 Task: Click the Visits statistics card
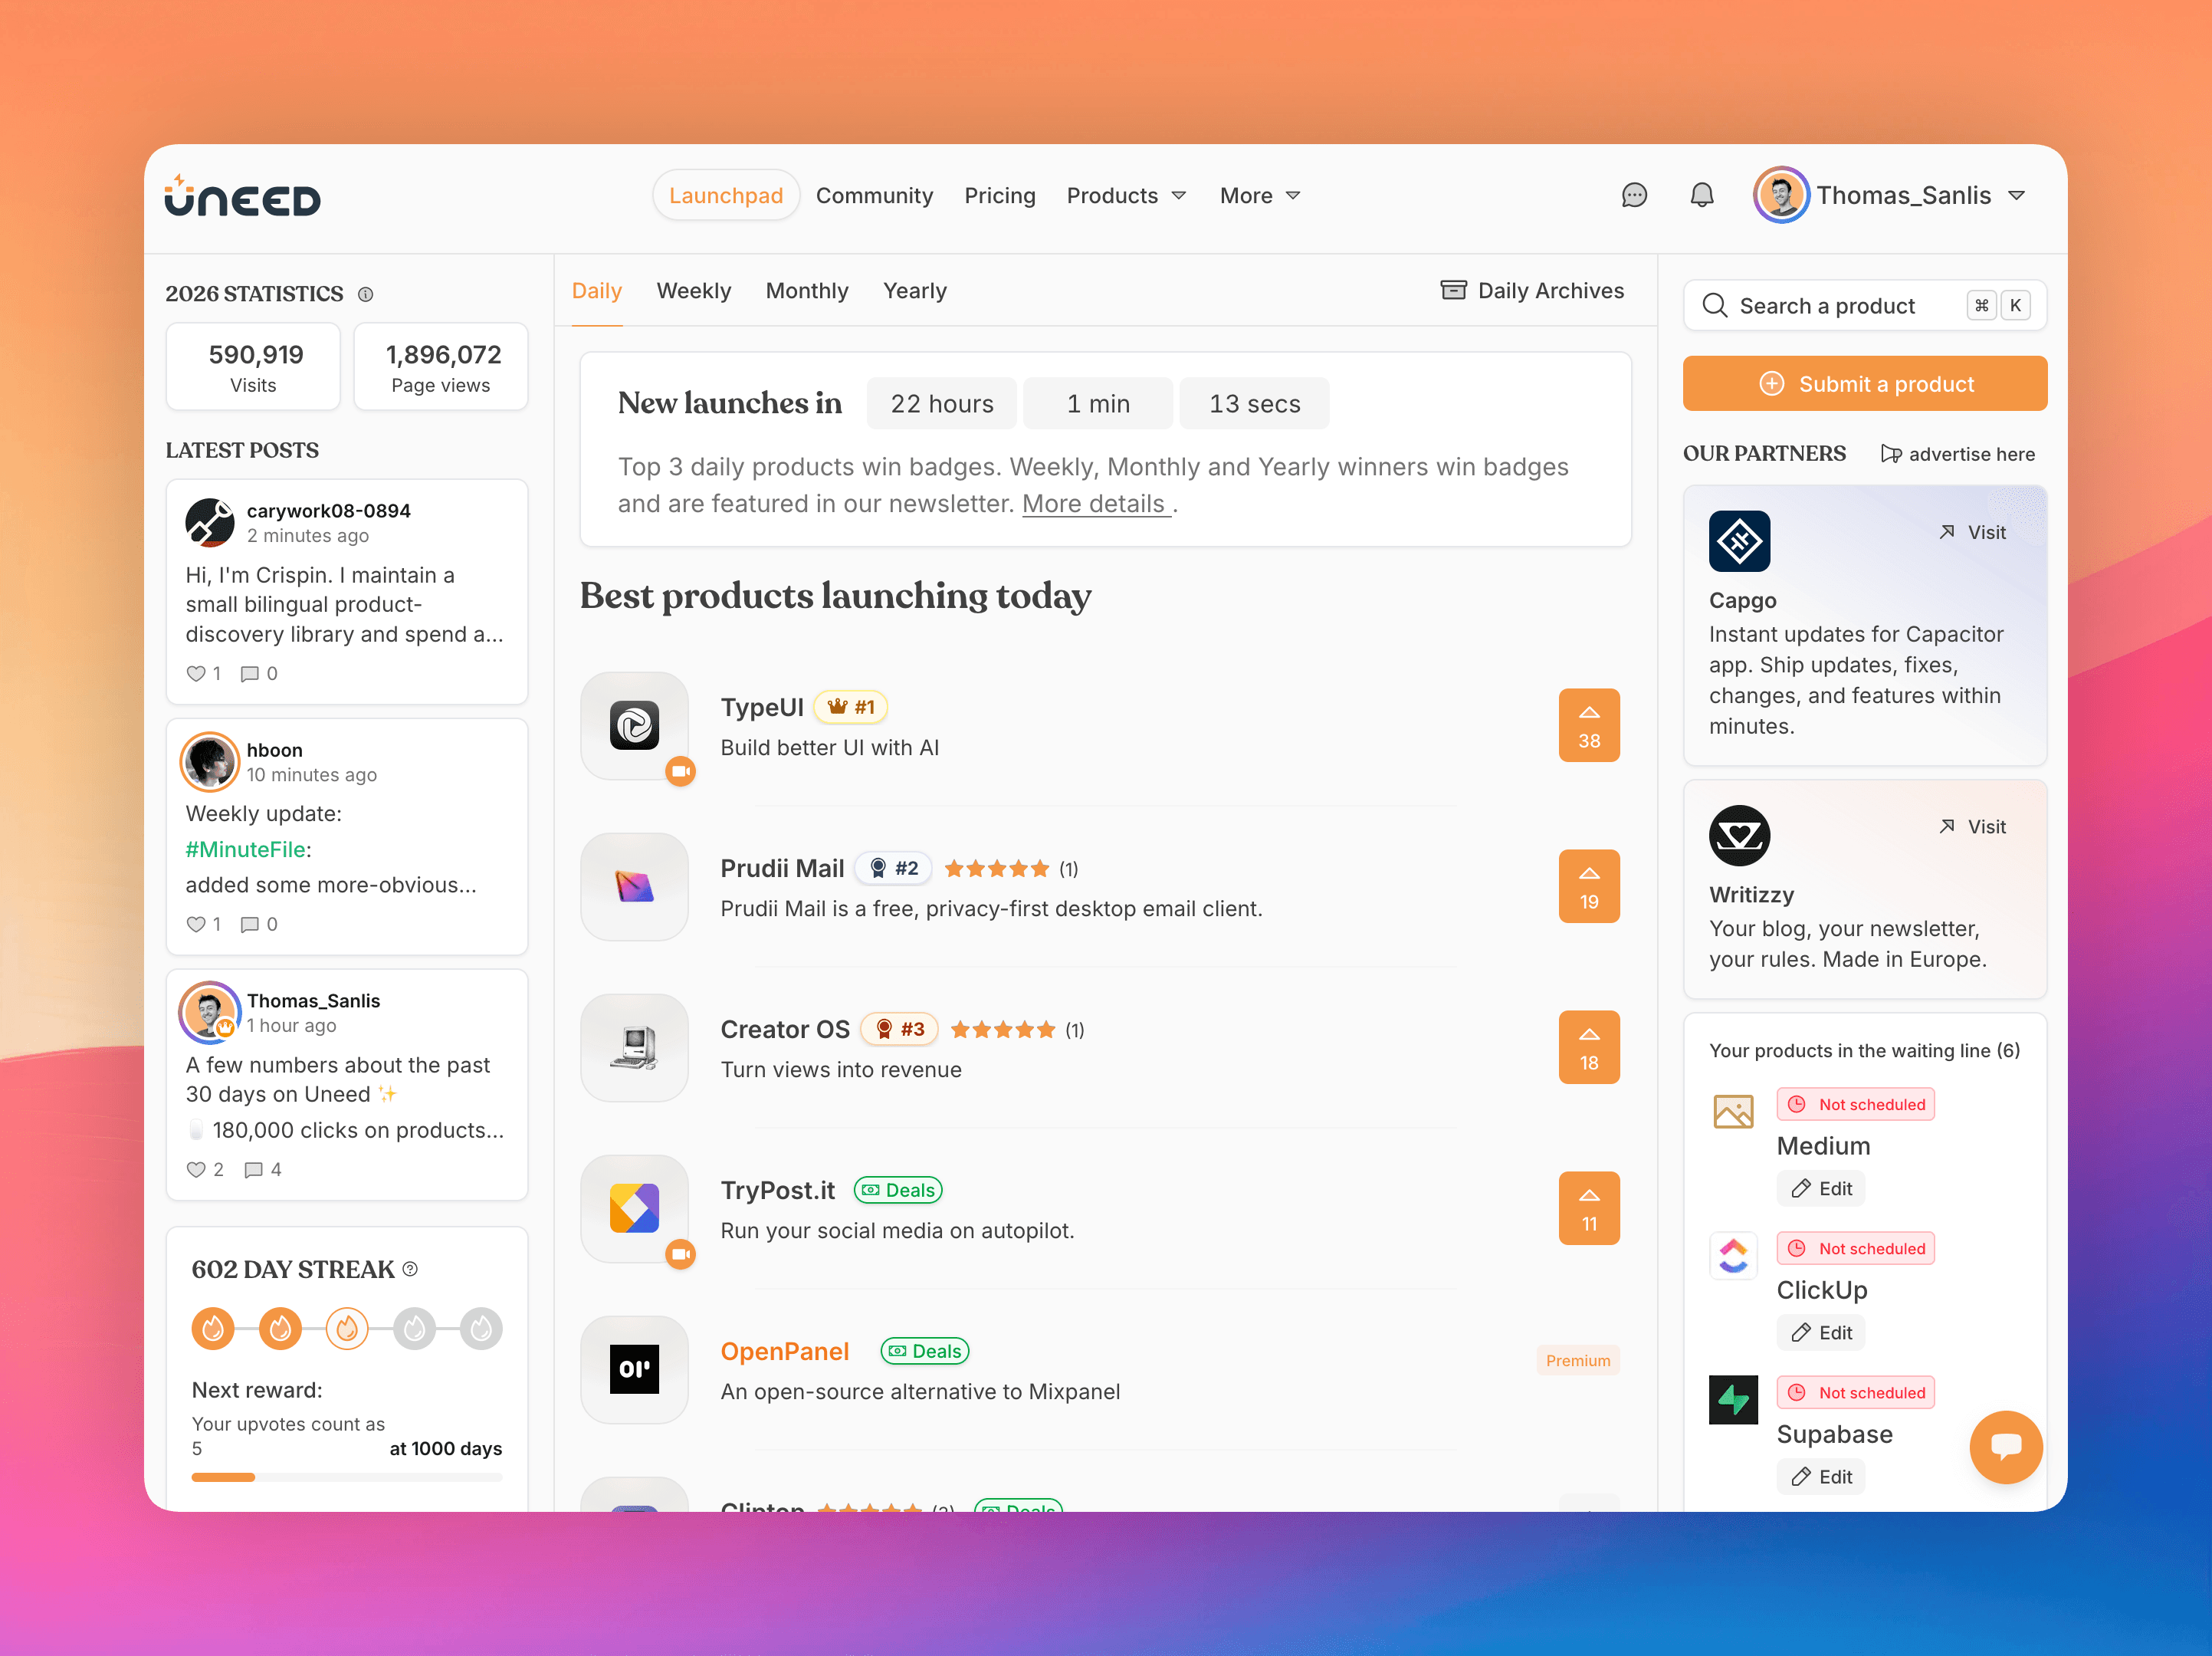(x=253, y=367)
